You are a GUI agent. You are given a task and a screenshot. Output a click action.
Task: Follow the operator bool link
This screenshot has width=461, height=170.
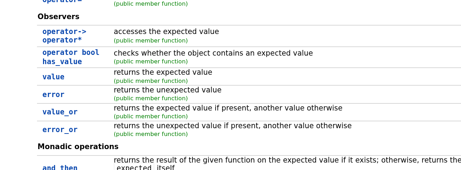[71, 53]
